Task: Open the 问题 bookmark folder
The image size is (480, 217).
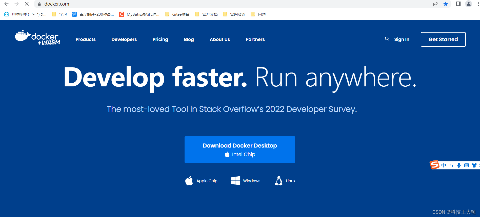Action: pos(258,14)
